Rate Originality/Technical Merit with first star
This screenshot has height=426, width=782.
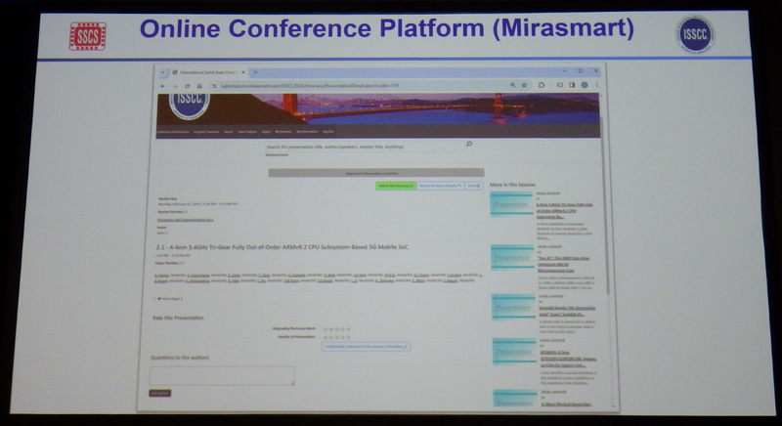tap(326, 329)
